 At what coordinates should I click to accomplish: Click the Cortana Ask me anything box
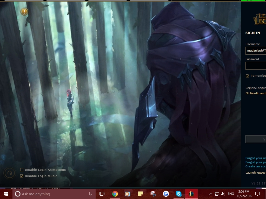(54, 194)
